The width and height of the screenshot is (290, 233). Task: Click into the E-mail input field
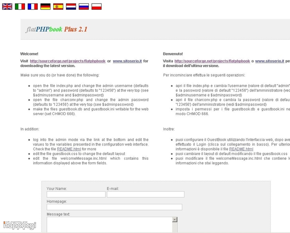click(x=146, y=194)
